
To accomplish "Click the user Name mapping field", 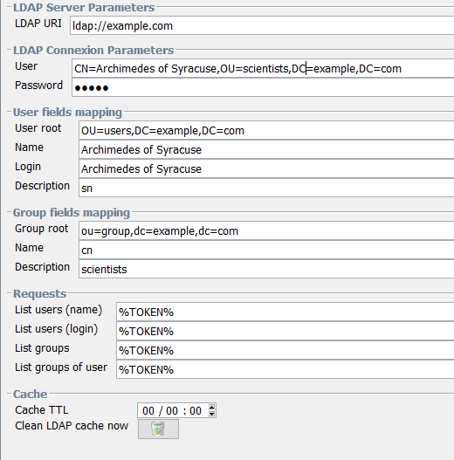I will pos(266,149).
